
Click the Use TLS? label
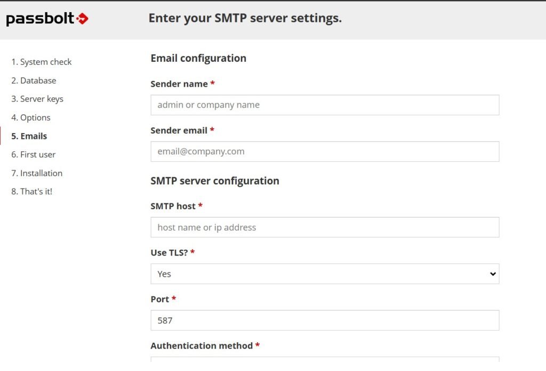tap(170, 252)
